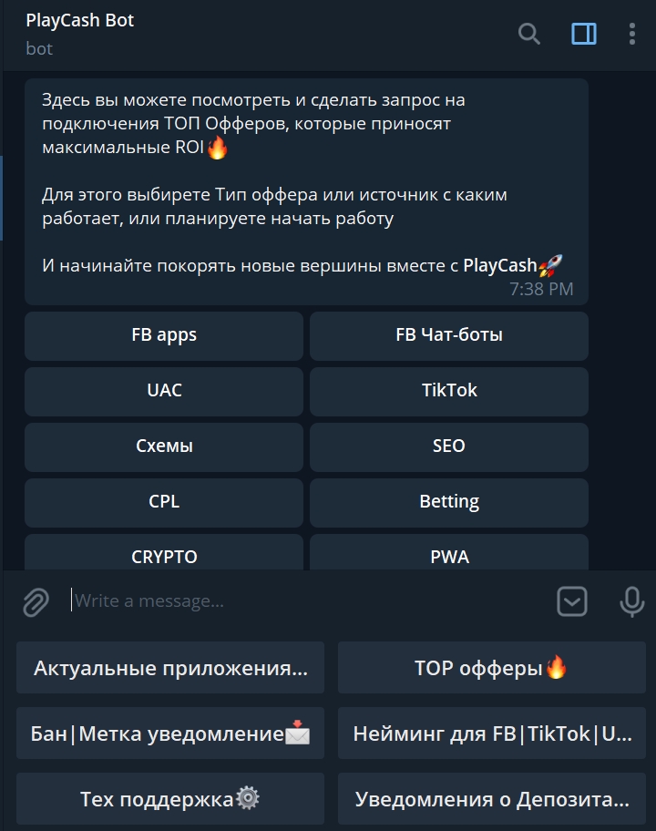The height and width of the screenshot is (831, 656).
Task: Choose the CPL offer type
Action: click(x=164, y=503)
